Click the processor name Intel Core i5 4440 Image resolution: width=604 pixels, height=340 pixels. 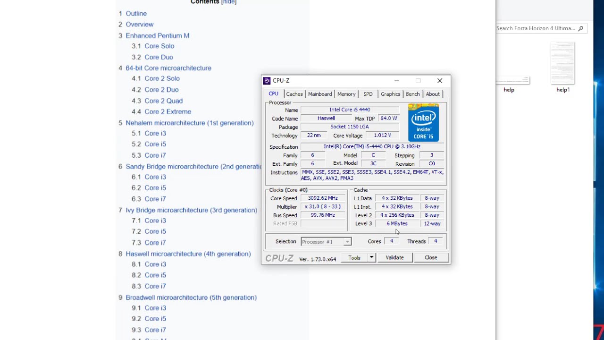350,110
